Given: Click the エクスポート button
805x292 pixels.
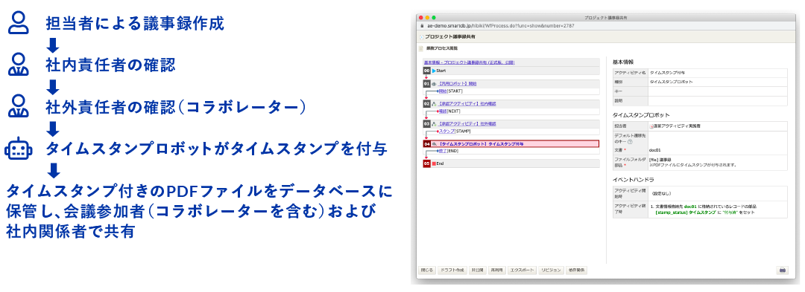Looking at the screenshot, I should (x=522, y=270).
